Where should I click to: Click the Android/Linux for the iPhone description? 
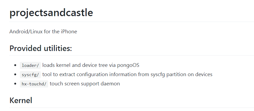(x=43, y=31)
